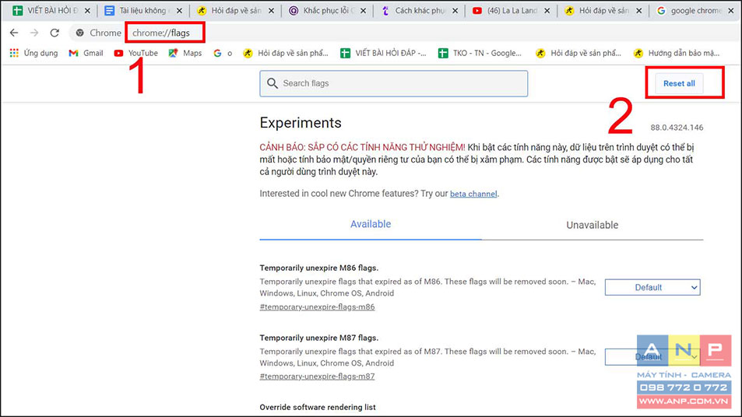742x417 pixels.
Task: Open the Google 'o' bookmark
Action: coord(223,53)
